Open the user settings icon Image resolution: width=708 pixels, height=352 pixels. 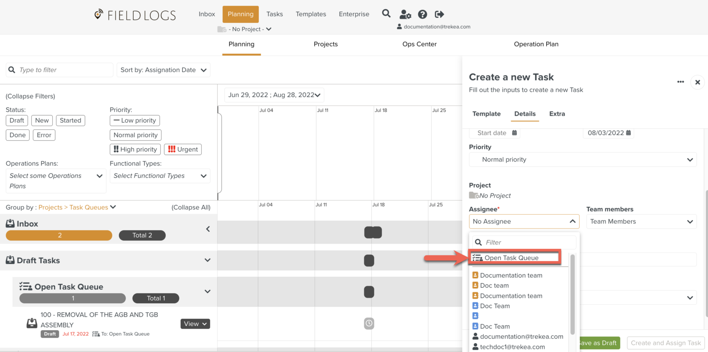405,14
